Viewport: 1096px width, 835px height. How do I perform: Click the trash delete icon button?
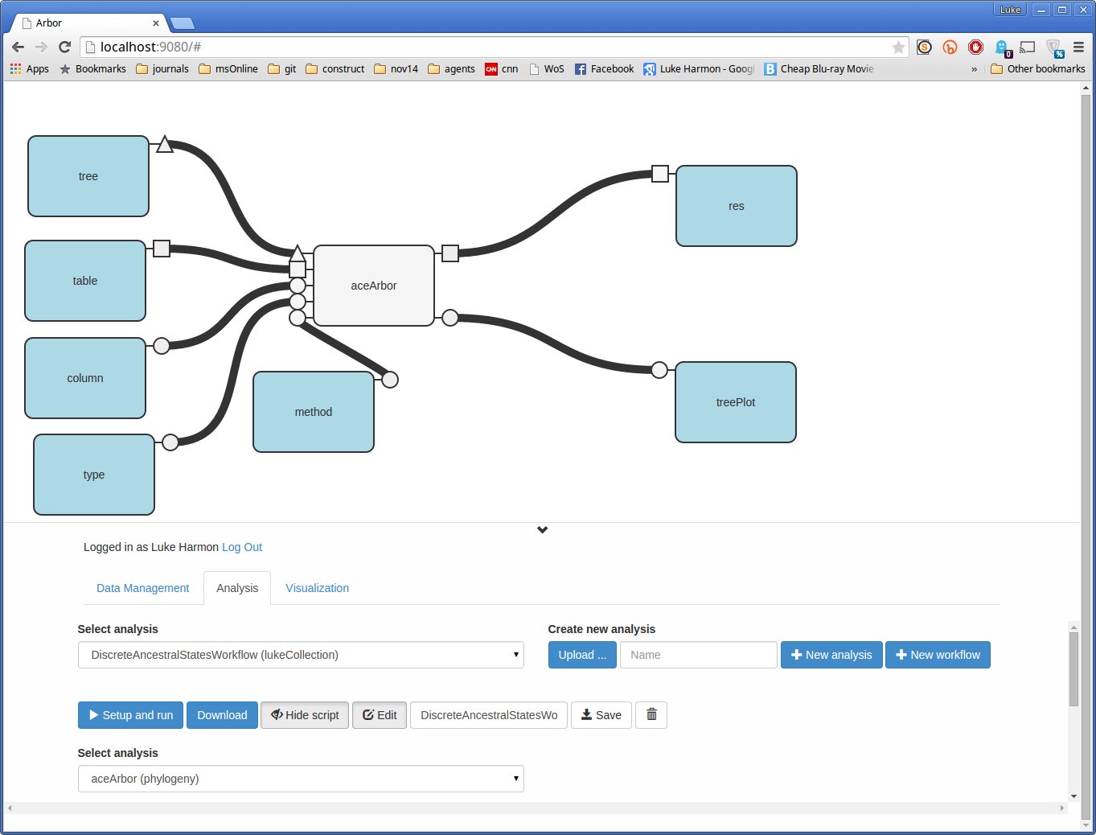(x=651, y=715)
